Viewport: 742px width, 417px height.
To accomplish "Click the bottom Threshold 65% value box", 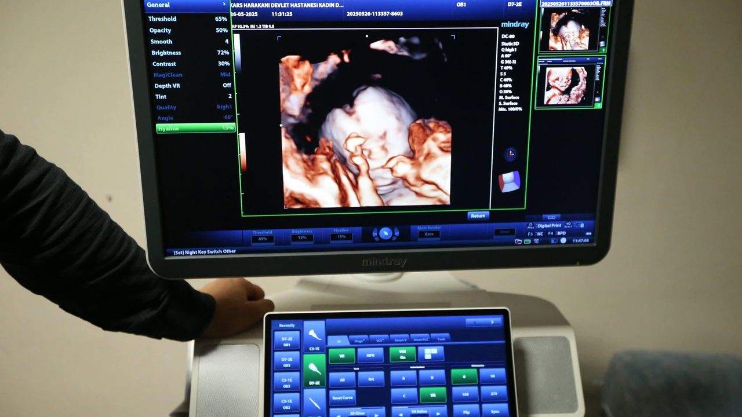I will pos(263,239).
